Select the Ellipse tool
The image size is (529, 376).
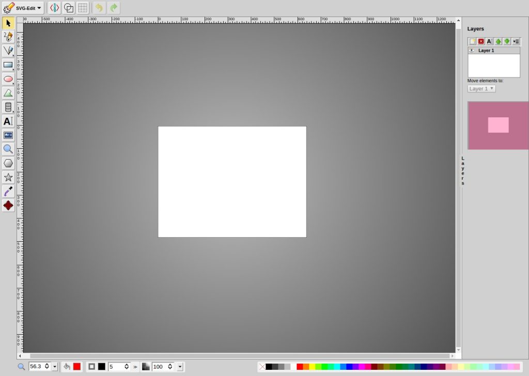(8, 79)
